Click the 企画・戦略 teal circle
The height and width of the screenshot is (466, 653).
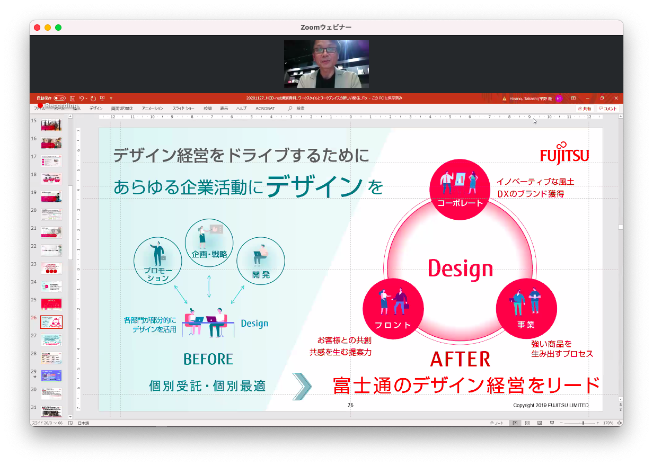click(x=209, y=243)
